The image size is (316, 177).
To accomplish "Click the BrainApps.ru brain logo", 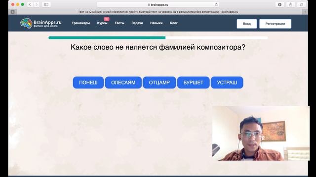I will 26,23.
